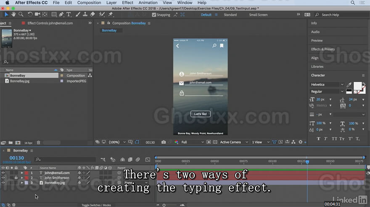Viewport: 370px width, 207px height.
Task: Toggle Faux Bold in Character panel
Action: [318, 139]
